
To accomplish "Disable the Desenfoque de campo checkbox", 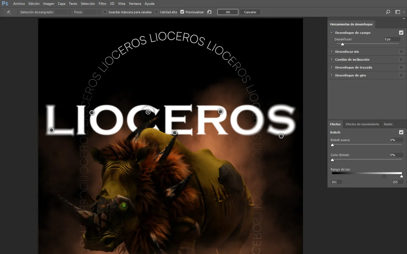I will [401, 33].
